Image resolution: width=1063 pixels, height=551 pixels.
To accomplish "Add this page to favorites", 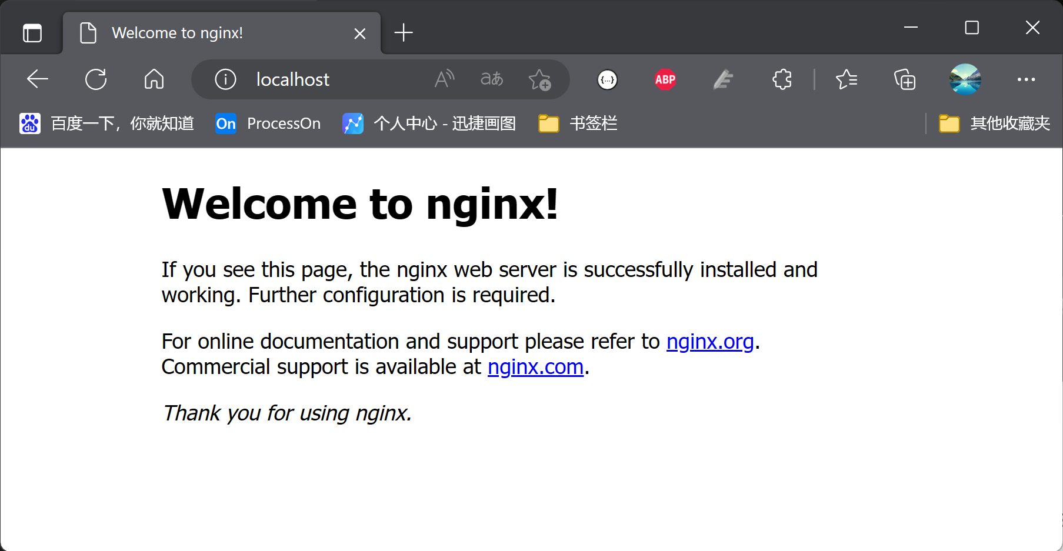I will click(539, 79).
